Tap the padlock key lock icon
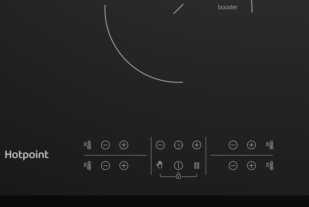This screenshot has width=309, height=207. 178,176
